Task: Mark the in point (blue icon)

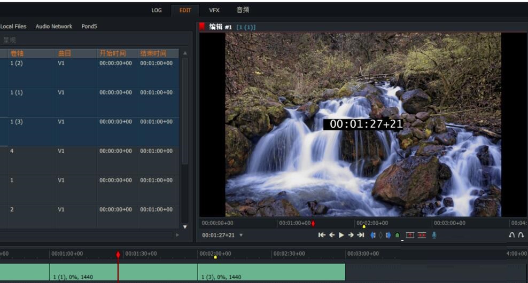Action: (x=373, y=235)
